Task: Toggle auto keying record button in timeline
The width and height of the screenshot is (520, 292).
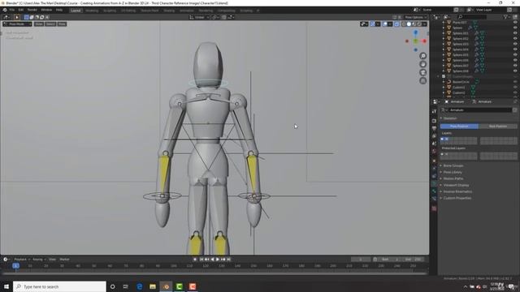Action: click(x=195, y=260)
